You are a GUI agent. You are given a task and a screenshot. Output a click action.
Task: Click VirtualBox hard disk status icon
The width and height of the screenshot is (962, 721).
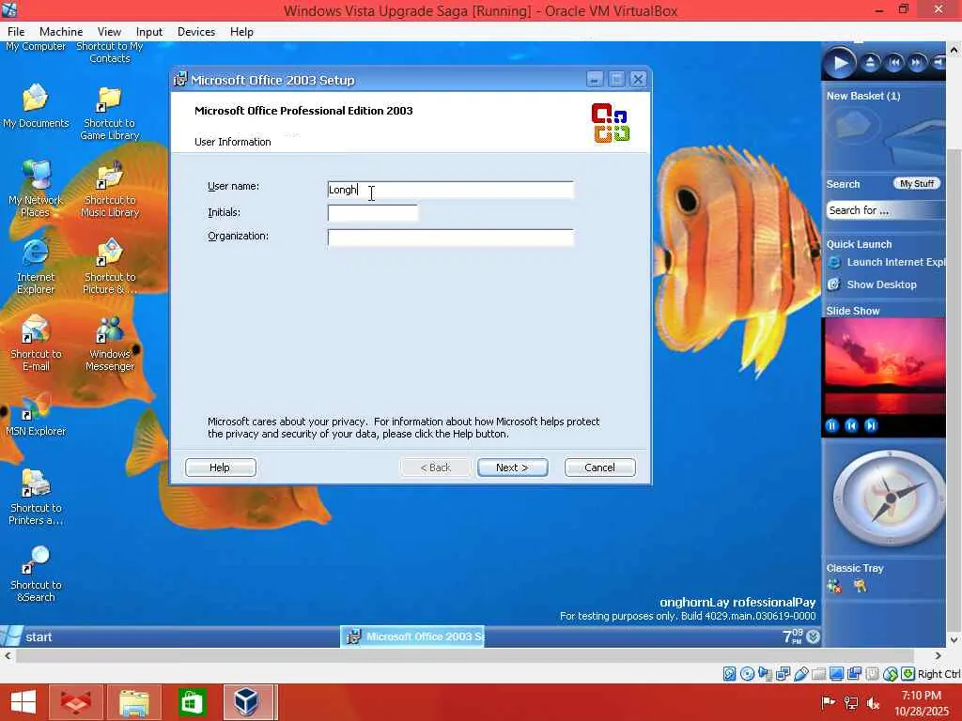(729, 674)
